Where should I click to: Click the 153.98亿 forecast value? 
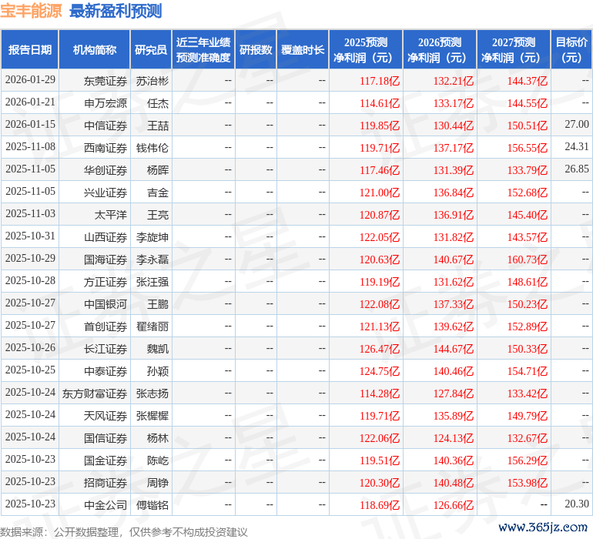(x=528, y=483)
